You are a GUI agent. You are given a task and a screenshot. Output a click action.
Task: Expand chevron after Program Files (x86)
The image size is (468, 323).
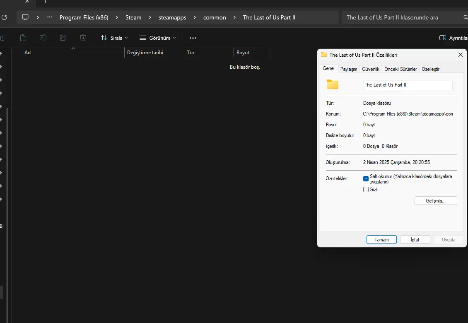pyautogui.click(x=117, y=18)
